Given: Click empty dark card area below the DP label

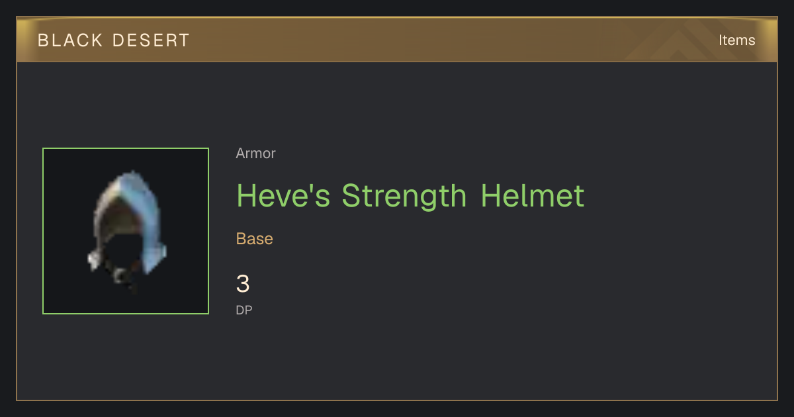Looking at the screenshot, I should click(463, 357).
